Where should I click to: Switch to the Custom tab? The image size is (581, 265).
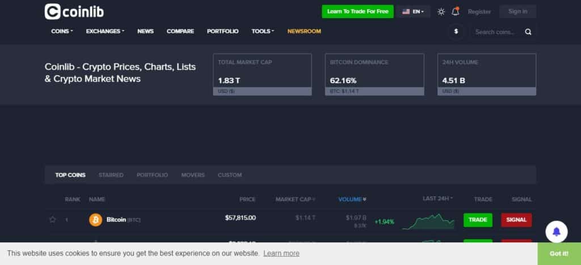tap(230, 175)
